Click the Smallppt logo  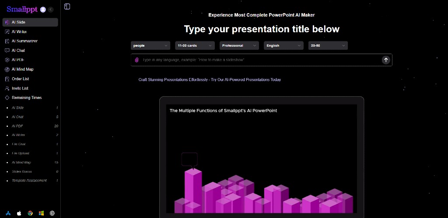[x=22, y=10]
